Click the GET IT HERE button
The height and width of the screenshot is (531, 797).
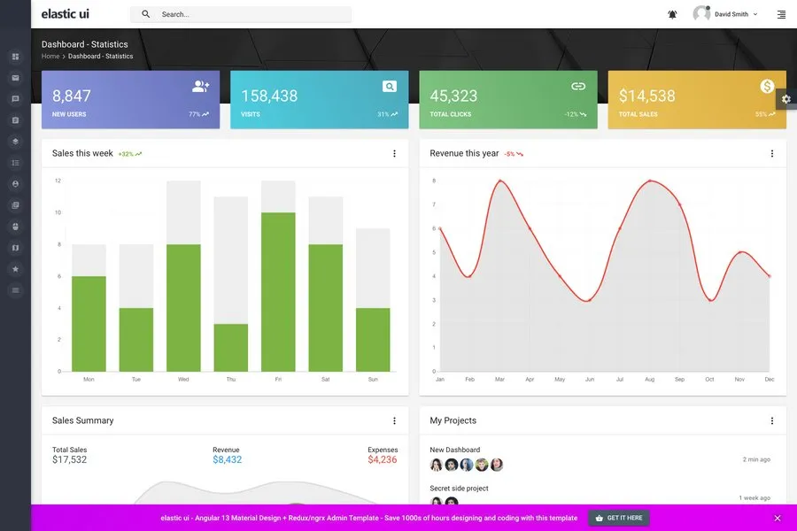[x=619, y=518]
